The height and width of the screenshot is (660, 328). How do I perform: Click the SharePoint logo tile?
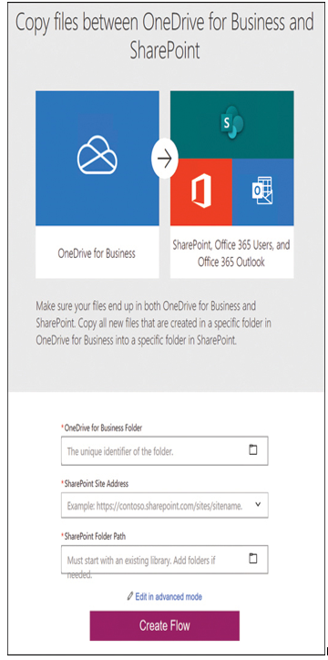click(x=231, y=125)
